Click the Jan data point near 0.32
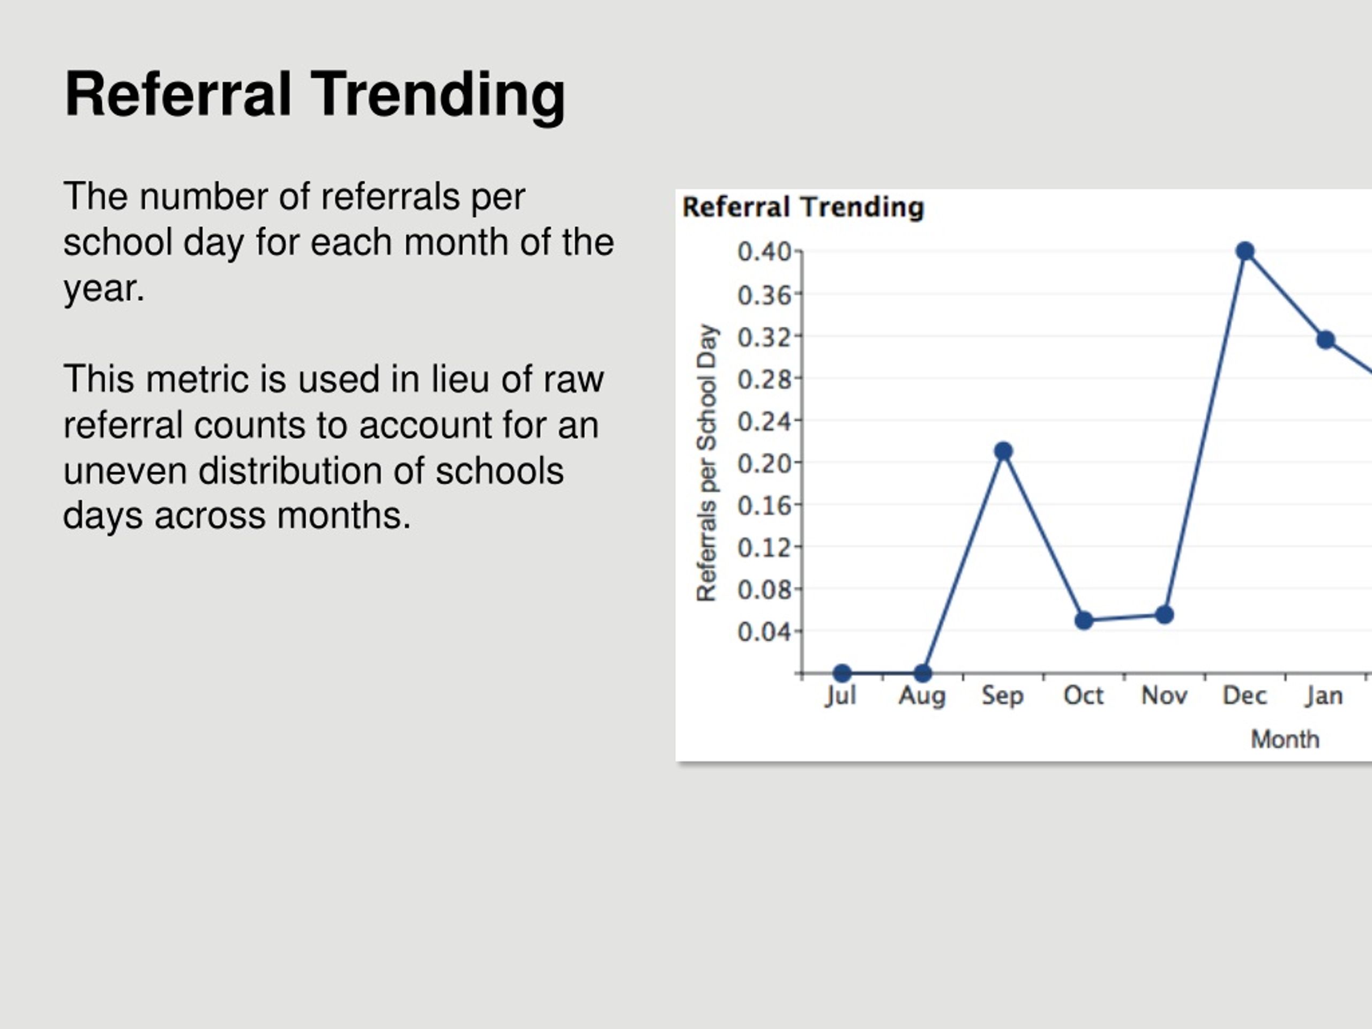Image resolution: width=1372 pixels, height=1029 pixels. pyautogui.click(x=1325, y=340)
